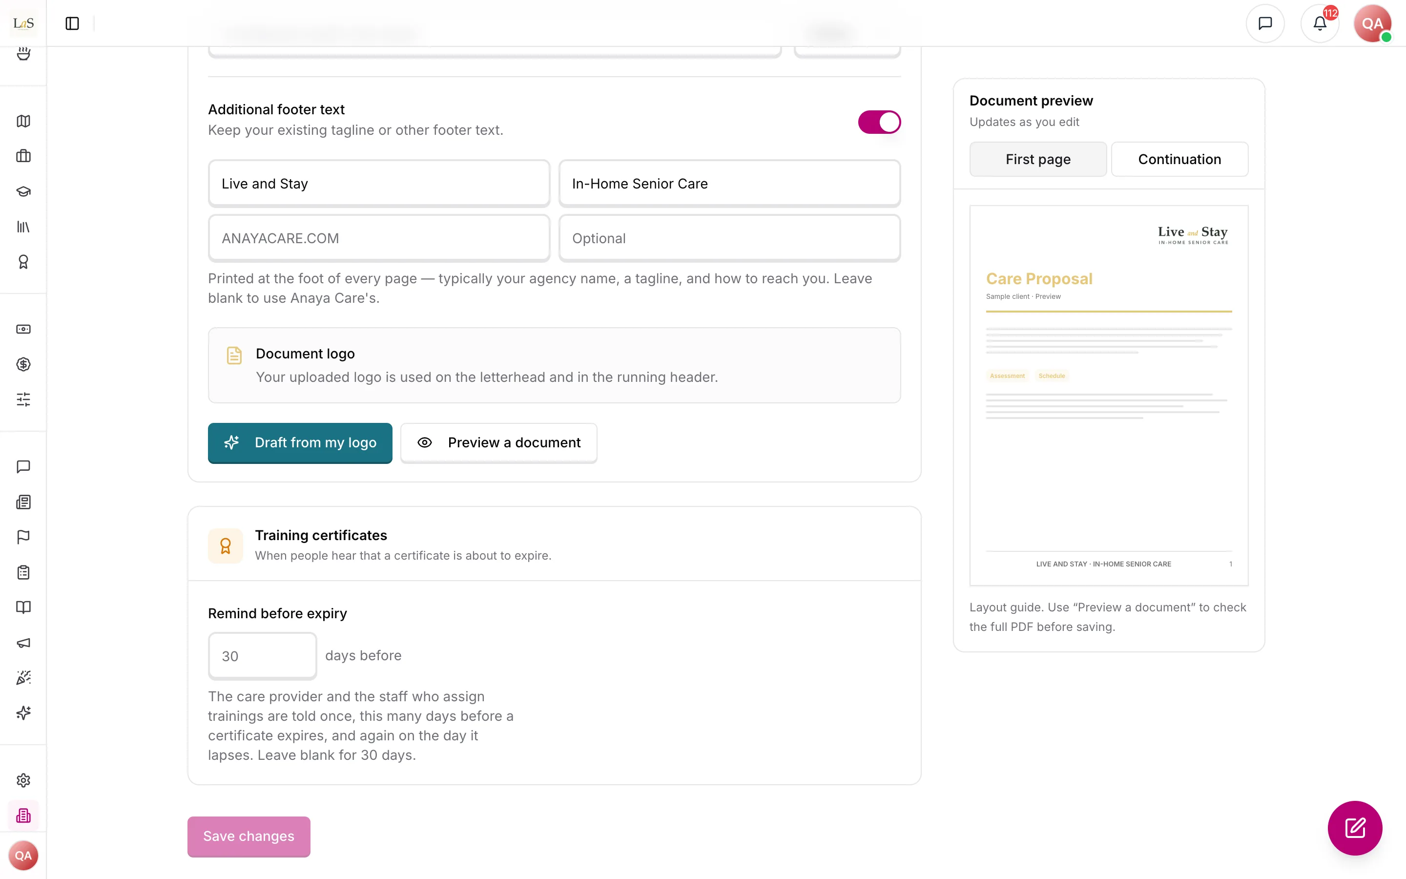
Task: Open the QA profile avatar in top bar
Action: (x=1372, y=23)
